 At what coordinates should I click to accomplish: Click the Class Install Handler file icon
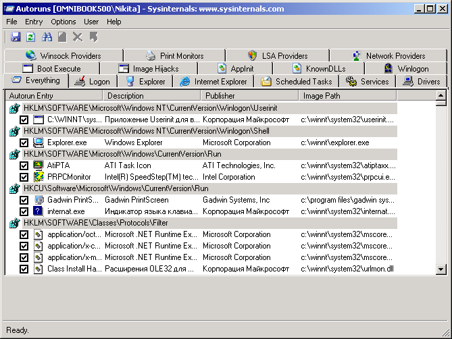pyautogui.click(x=39, y=269)
